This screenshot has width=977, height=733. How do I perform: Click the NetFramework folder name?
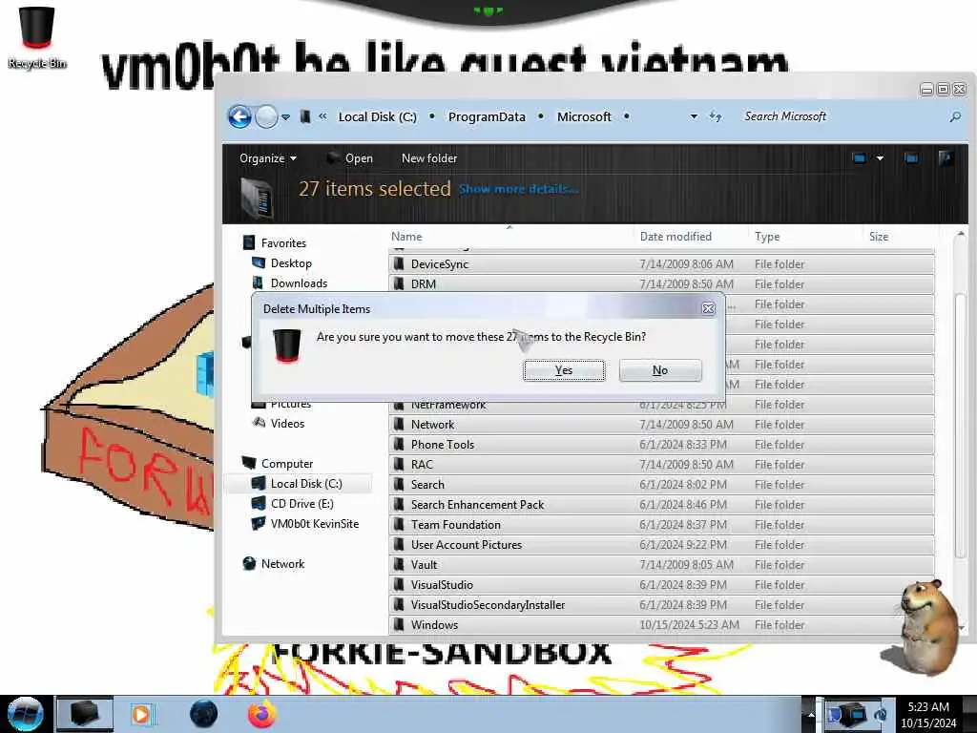click(x=448, y=405)
